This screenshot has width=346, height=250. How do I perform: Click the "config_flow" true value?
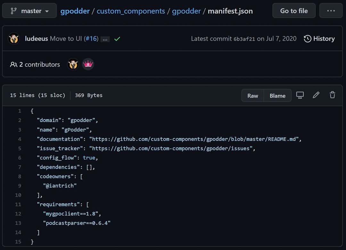click(x=89, y=158)
